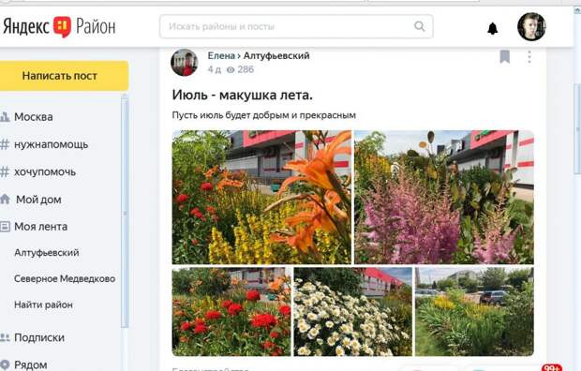Click the hashtag icon beside хочупомочь
The width and height of the screenshot is (581, 371).
tap(5, 172)
